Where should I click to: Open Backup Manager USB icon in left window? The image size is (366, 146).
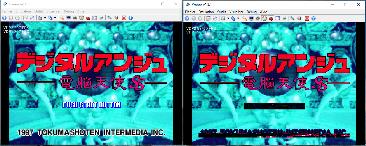(109, 18)
